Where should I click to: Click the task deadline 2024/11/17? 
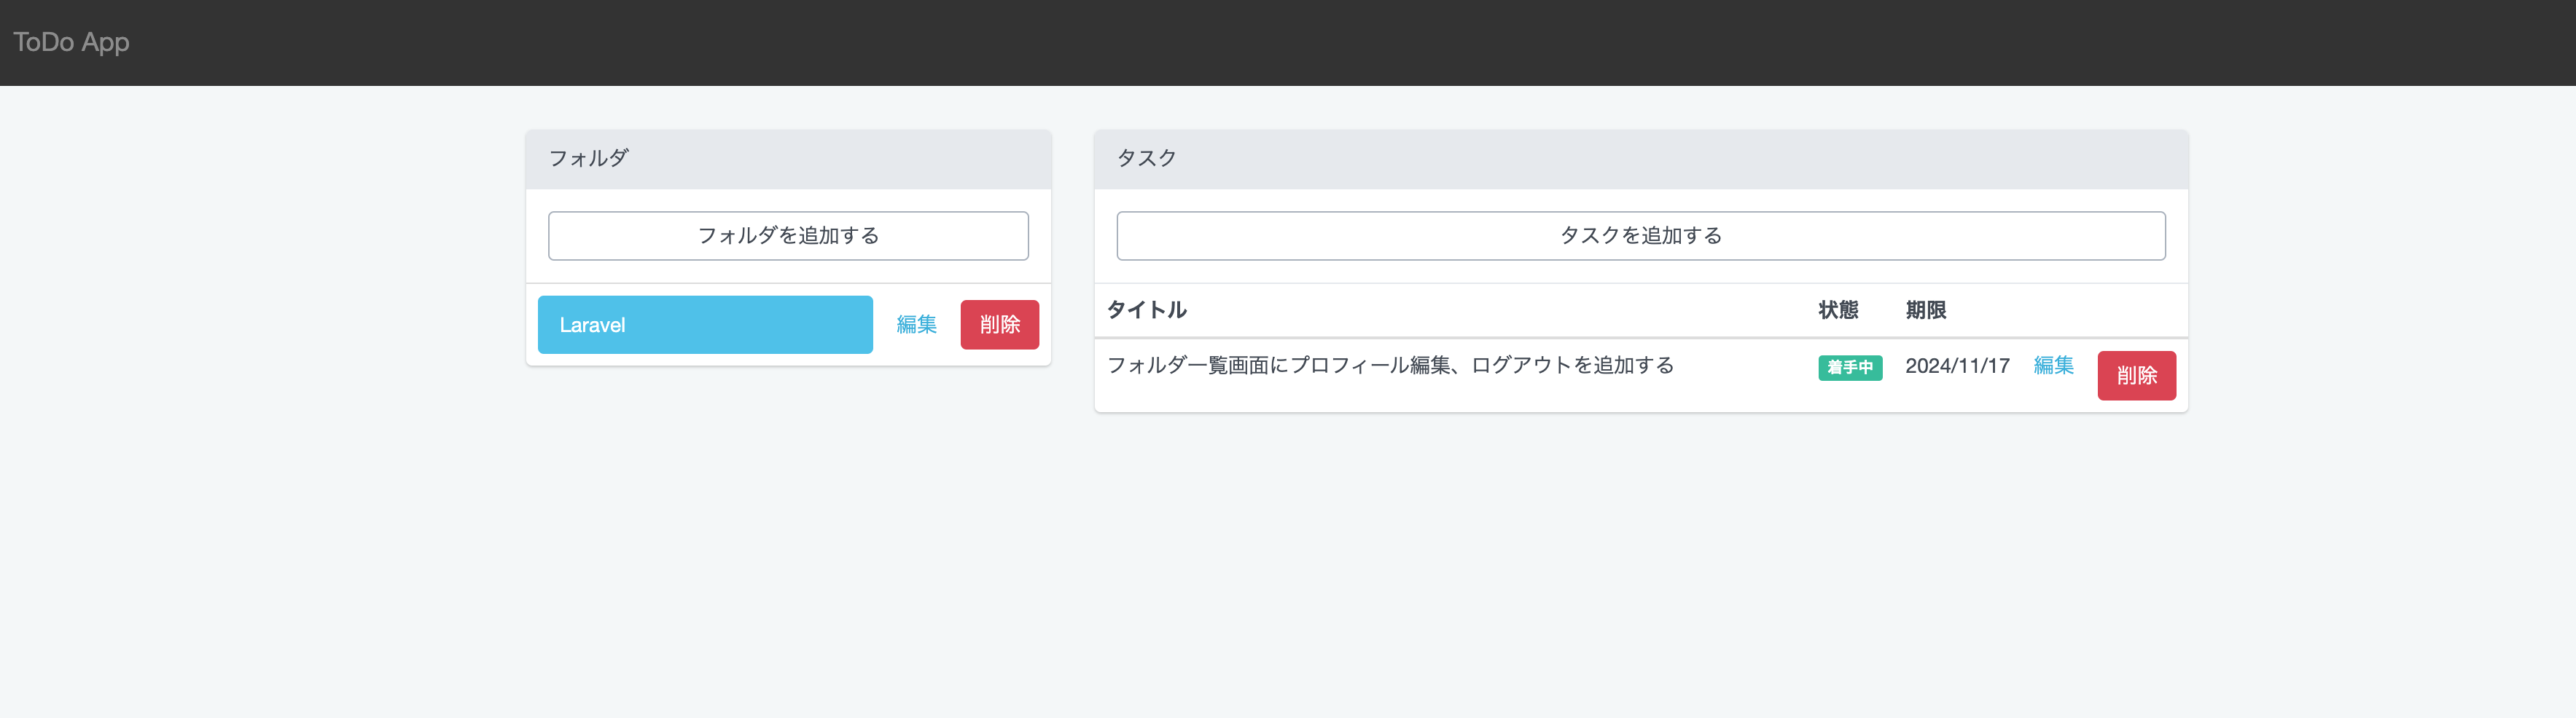[1957, 366]
